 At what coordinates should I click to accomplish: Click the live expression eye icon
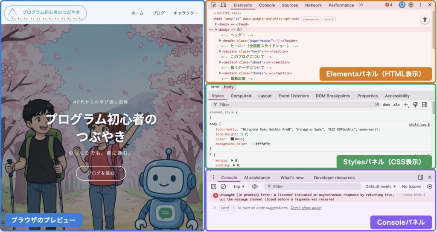255,186
